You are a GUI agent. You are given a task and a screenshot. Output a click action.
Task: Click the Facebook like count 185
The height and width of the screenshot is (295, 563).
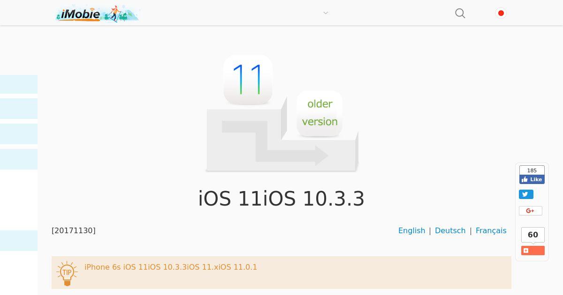click(532, 170)
